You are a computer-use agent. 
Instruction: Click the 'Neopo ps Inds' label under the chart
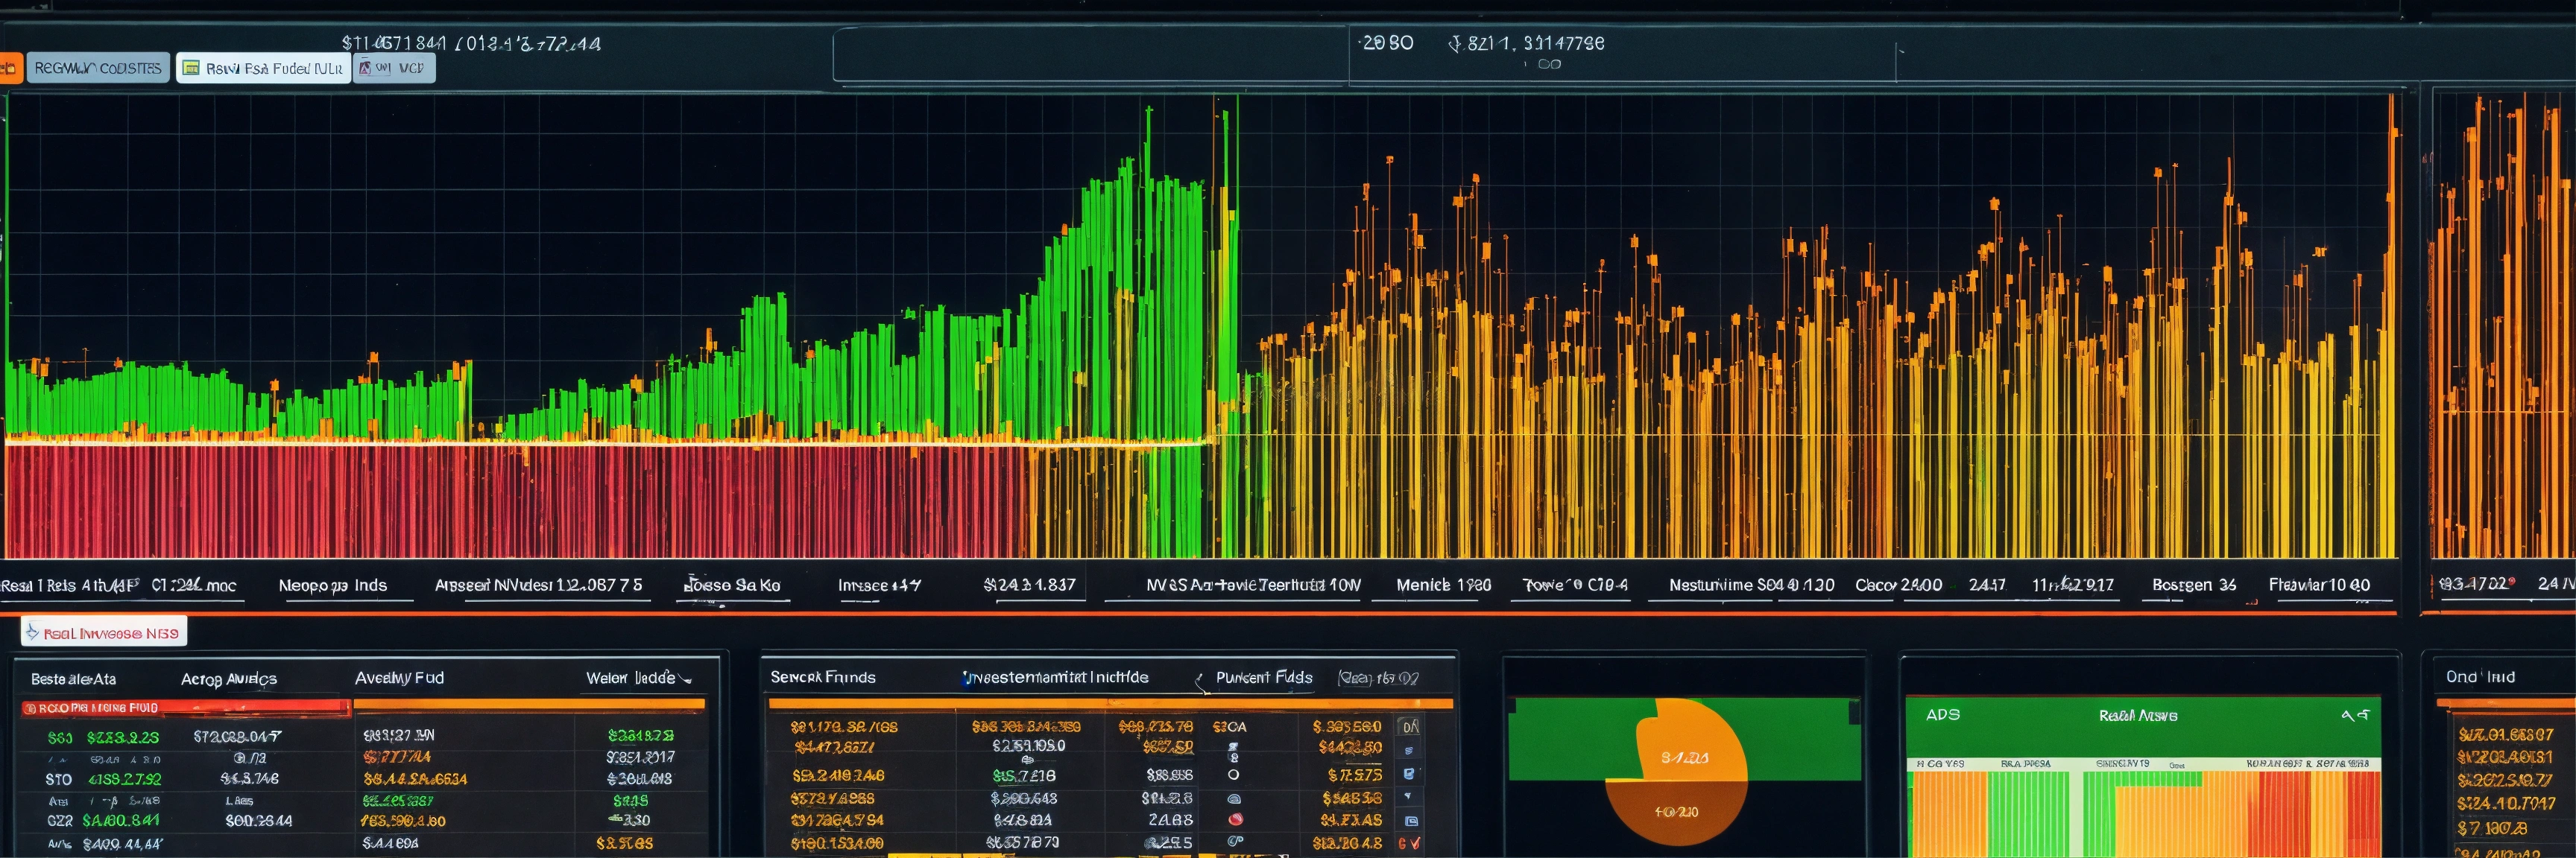(333, 585)
